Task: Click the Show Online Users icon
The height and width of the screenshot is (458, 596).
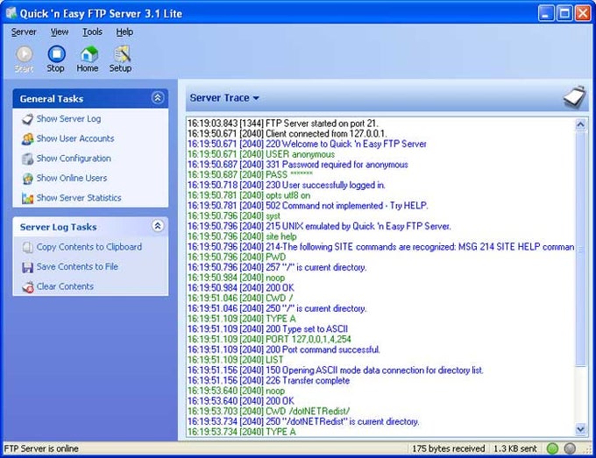Action: pos(27,179)
